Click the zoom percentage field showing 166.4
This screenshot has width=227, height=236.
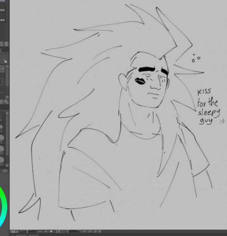tap(14, 232)
